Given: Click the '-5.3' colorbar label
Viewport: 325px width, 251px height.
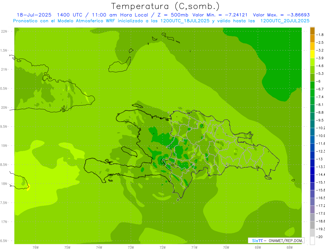Looking at the screenshot, I should tap(320, 73).
